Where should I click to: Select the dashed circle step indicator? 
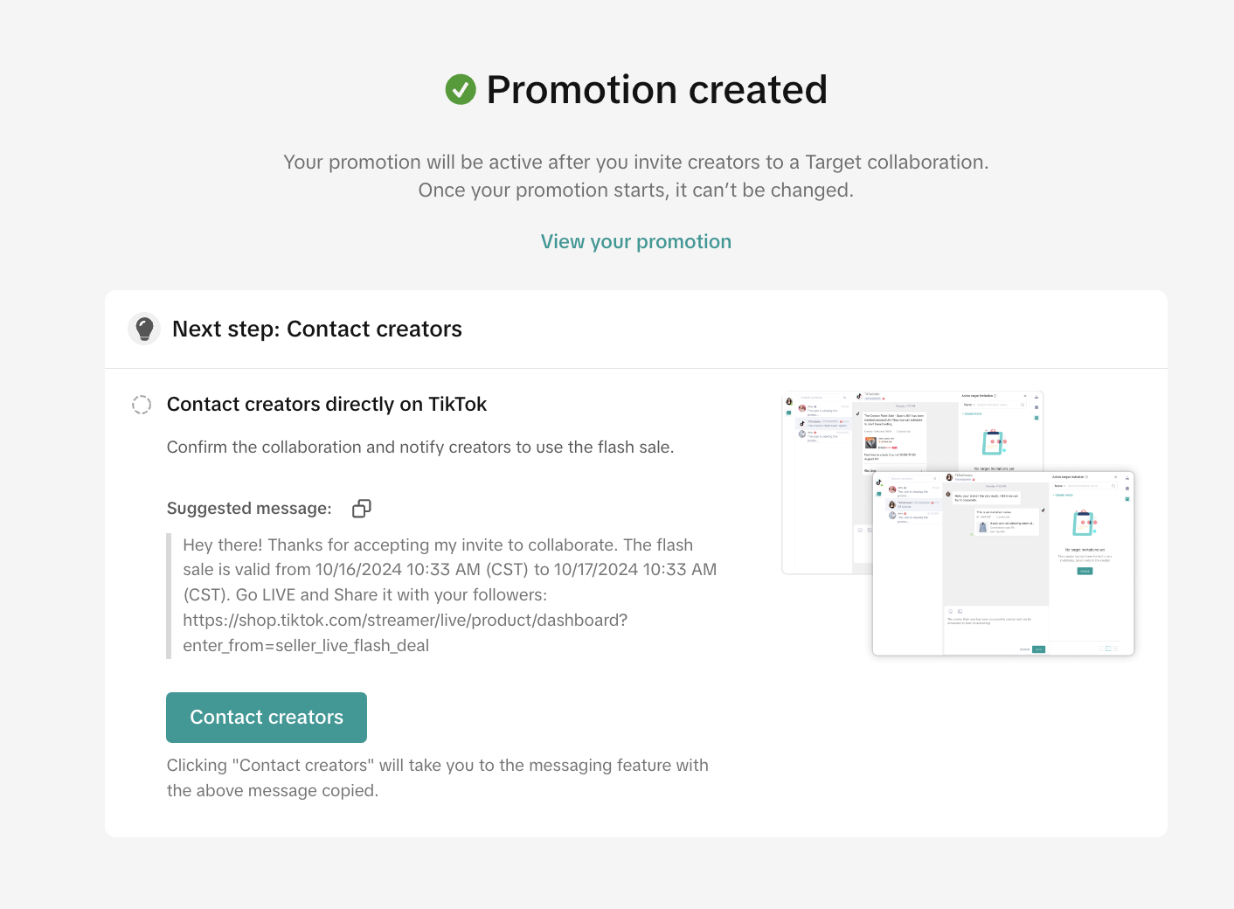pyautogui.click(x=142, y=404)
